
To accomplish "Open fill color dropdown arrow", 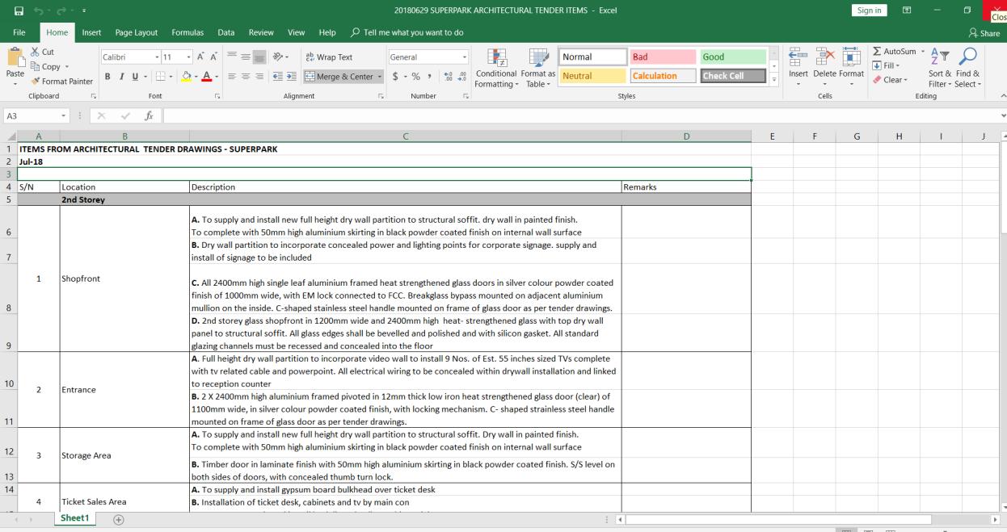I will (x=196, y=77).
